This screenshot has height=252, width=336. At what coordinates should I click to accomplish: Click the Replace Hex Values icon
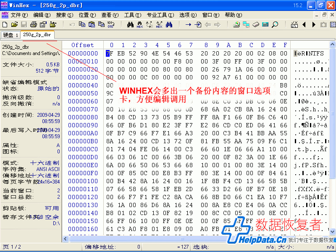point(159,25)
